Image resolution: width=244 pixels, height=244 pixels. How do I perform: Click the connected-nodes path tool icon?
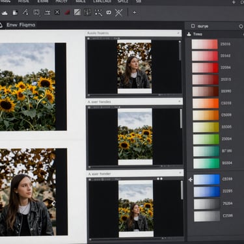click(98, 12)
